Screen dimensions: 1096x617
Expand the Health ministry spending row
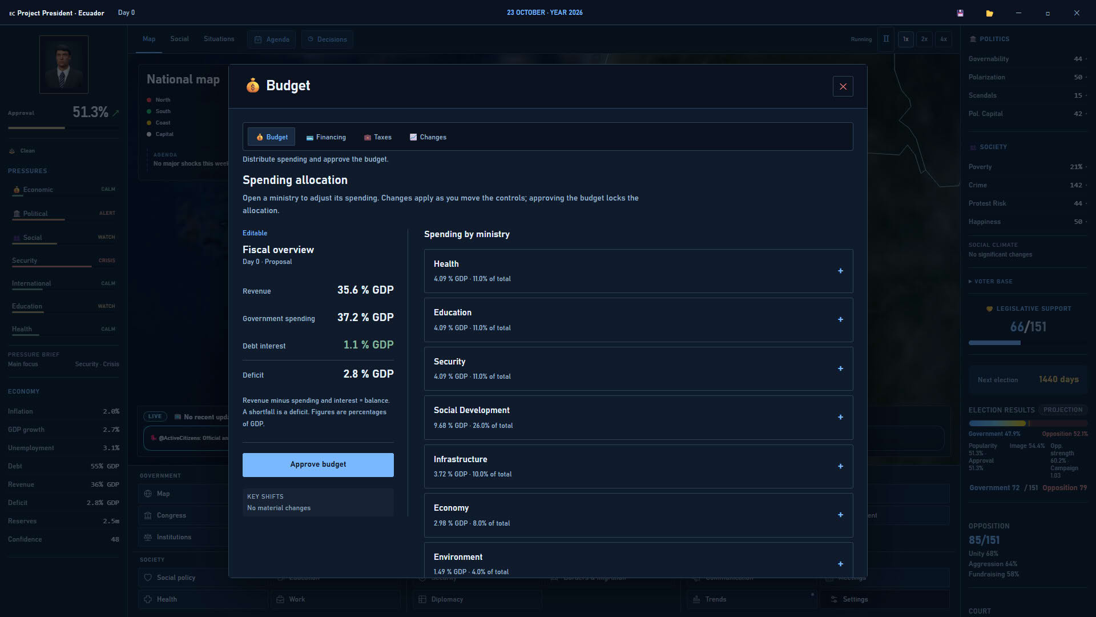(638, 271)
